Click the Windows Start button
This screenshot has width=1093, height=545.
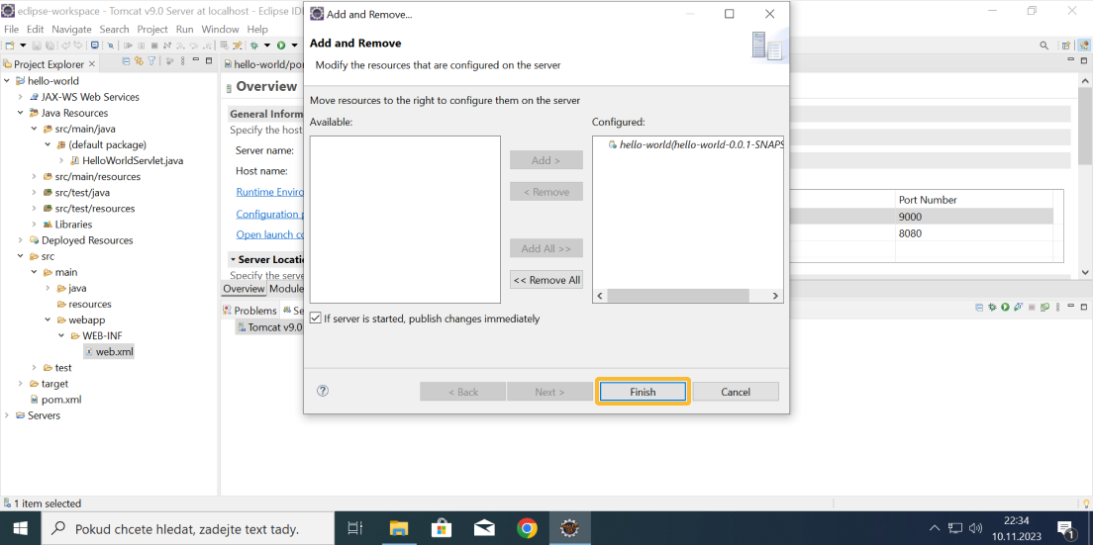click(20, 528)
